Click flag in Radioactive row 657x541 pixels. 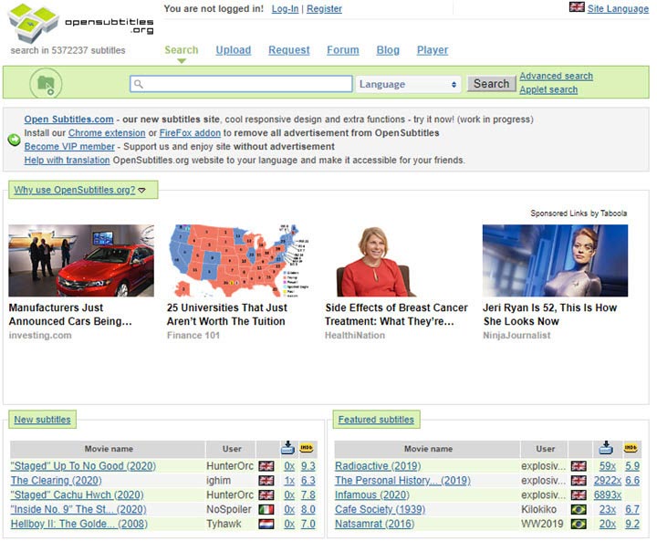coord(579,466)
